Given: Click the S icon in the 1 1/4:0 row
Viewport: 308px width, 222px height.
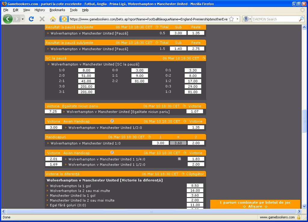Looking at the screenshot, I should 179,159.
